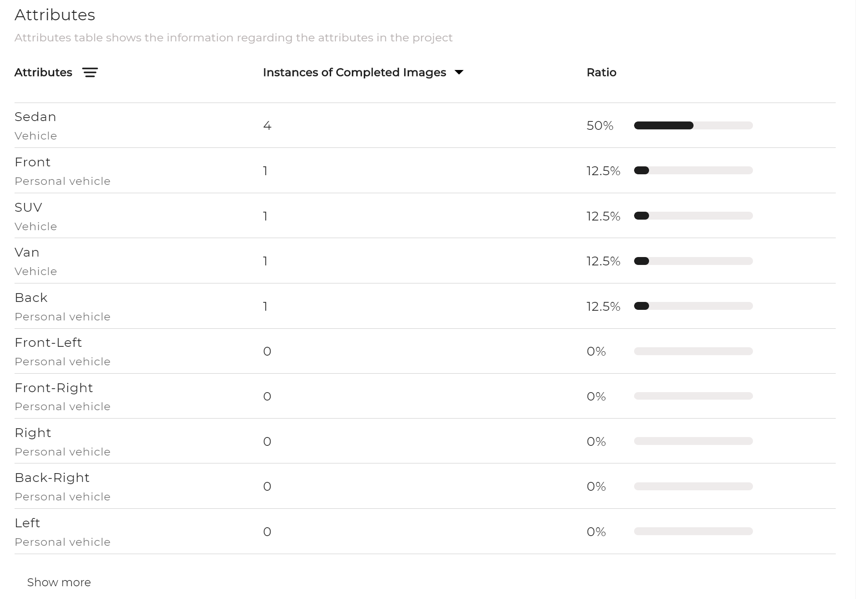Click the Front row 12.5% progress bar
Image resolution: width=856 pixels, height=599 pixels.
coord(693,170)
